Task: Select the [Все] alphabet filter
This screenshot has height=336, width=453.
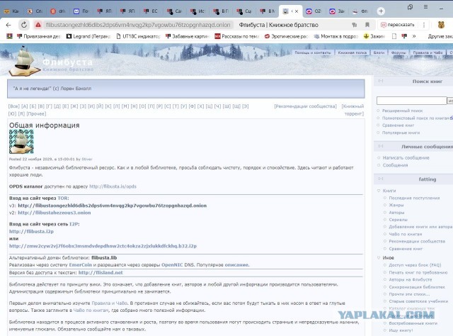Action: [x=14, y=106]
